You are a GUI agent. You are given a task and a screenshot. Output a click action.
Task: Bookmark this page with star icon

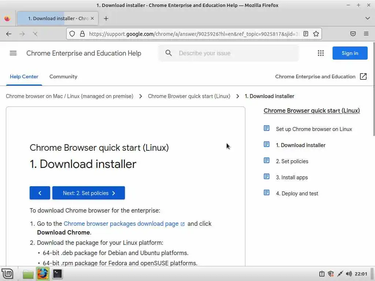316,34
